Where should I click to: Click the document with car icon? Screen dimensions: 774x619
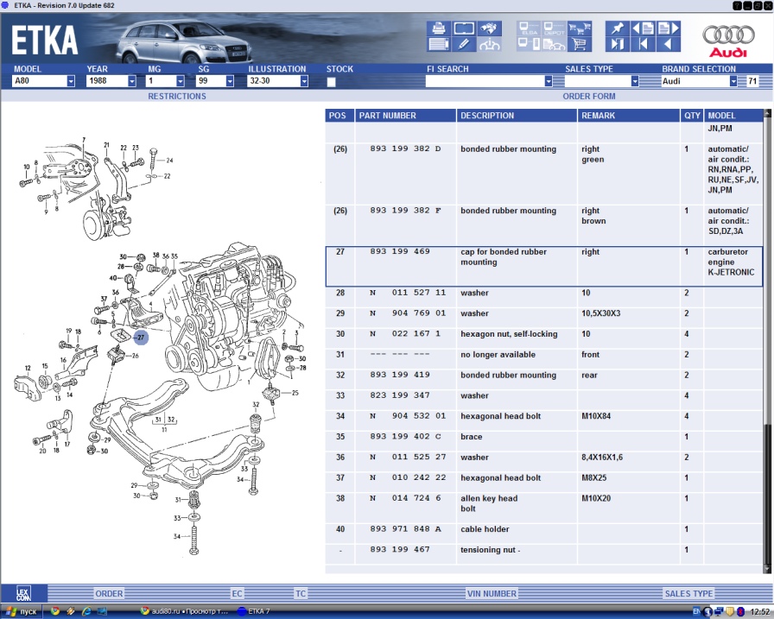[x=555, y=44]
